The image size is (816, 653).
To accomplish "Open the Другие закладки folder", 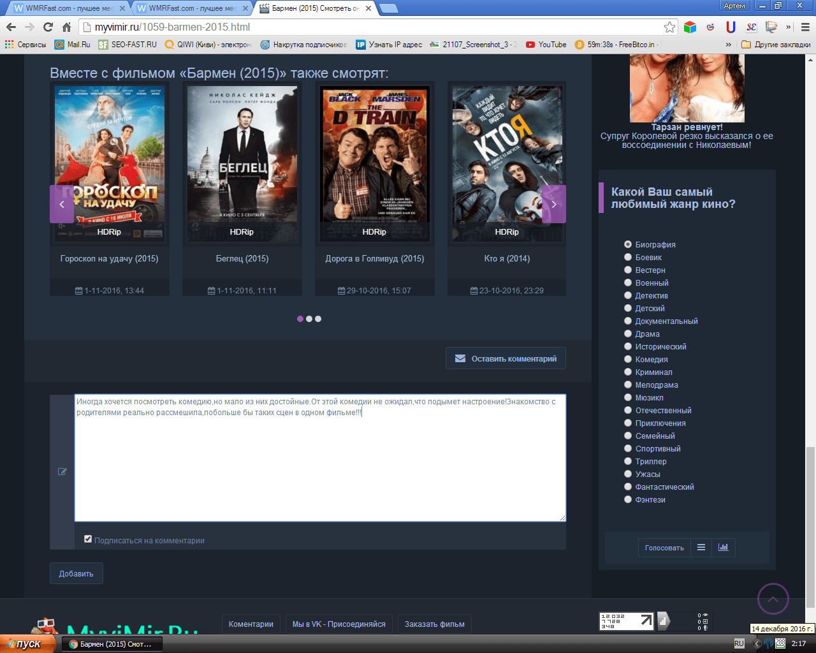I will coord(776,45).
